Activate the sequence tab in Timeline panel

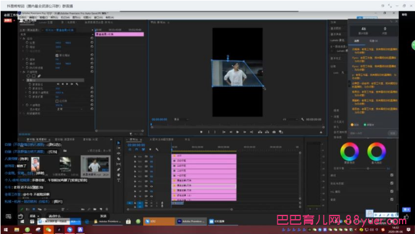pos(134,140)
